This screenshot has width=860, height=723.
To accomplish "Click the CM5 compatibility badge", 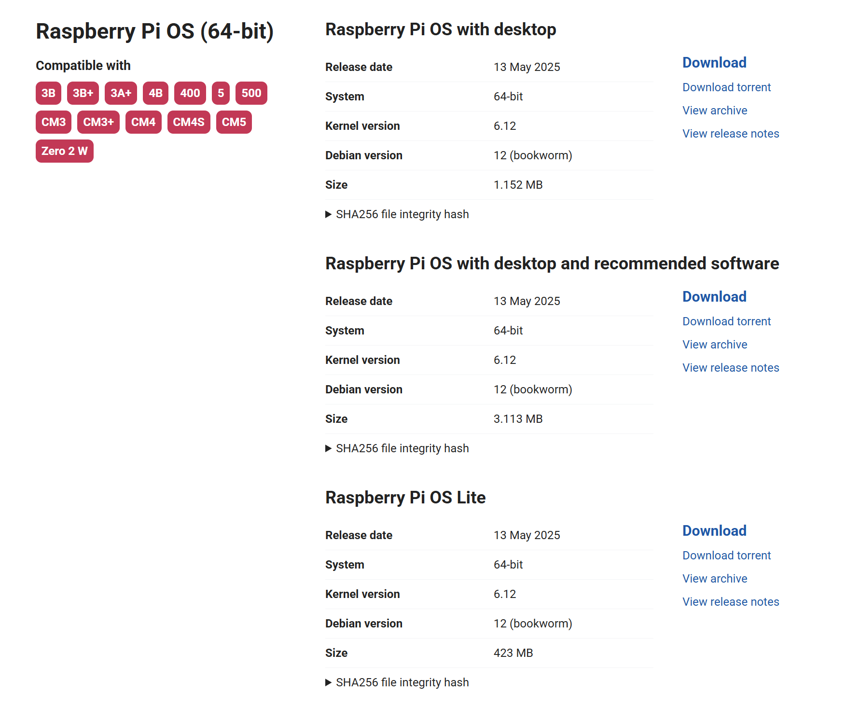I will pyautogui.click(x=234, y=122).
